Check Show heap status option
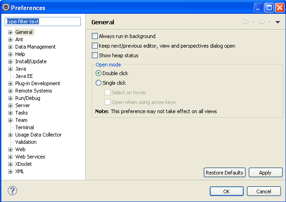This screenshot has width=286, height=202. (x=95, y=55)
